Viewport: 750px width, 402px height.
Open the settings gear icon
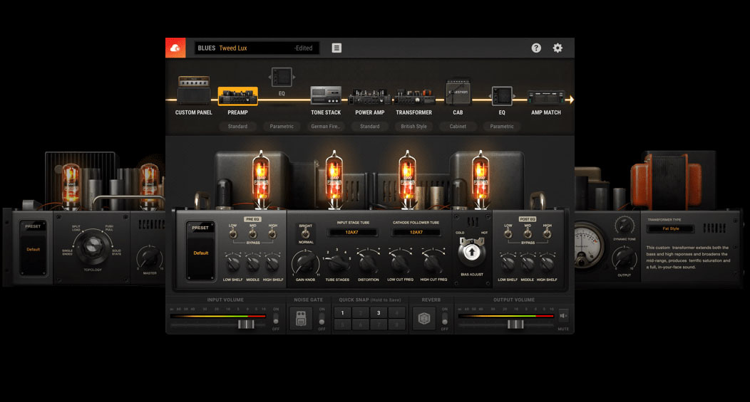coord(558,48)
